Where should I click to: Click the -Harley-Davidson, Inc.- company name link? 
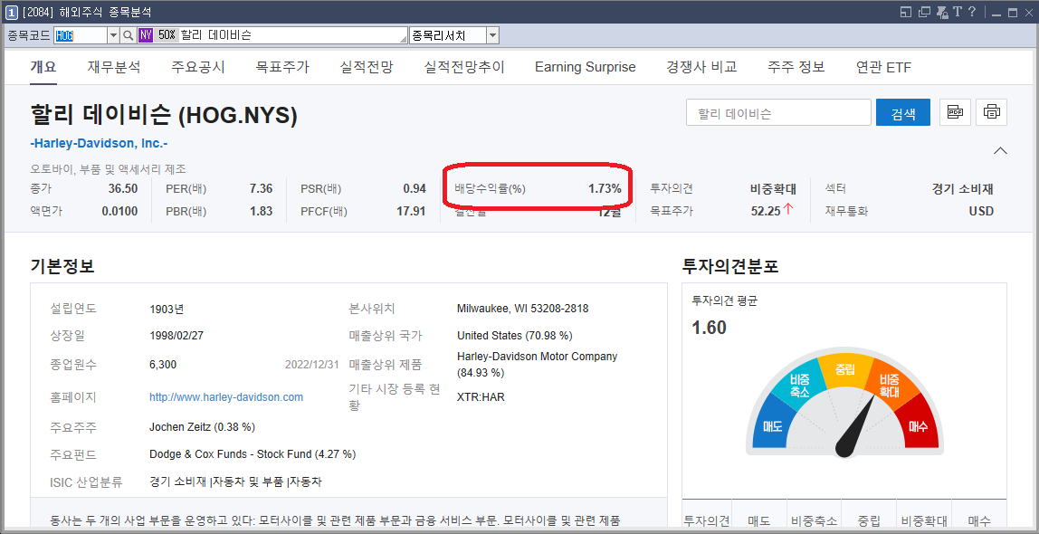99,143
